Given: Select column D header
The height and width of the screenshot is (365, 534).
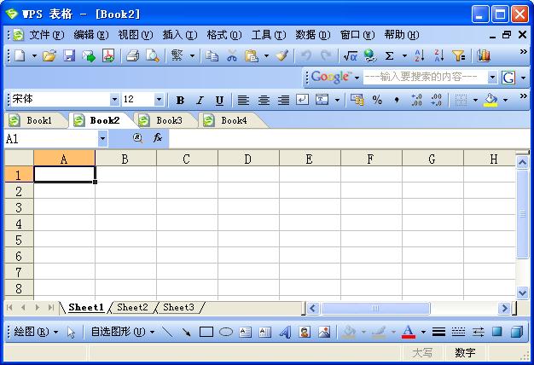Looking at the screenshot, I should point(248,159).
